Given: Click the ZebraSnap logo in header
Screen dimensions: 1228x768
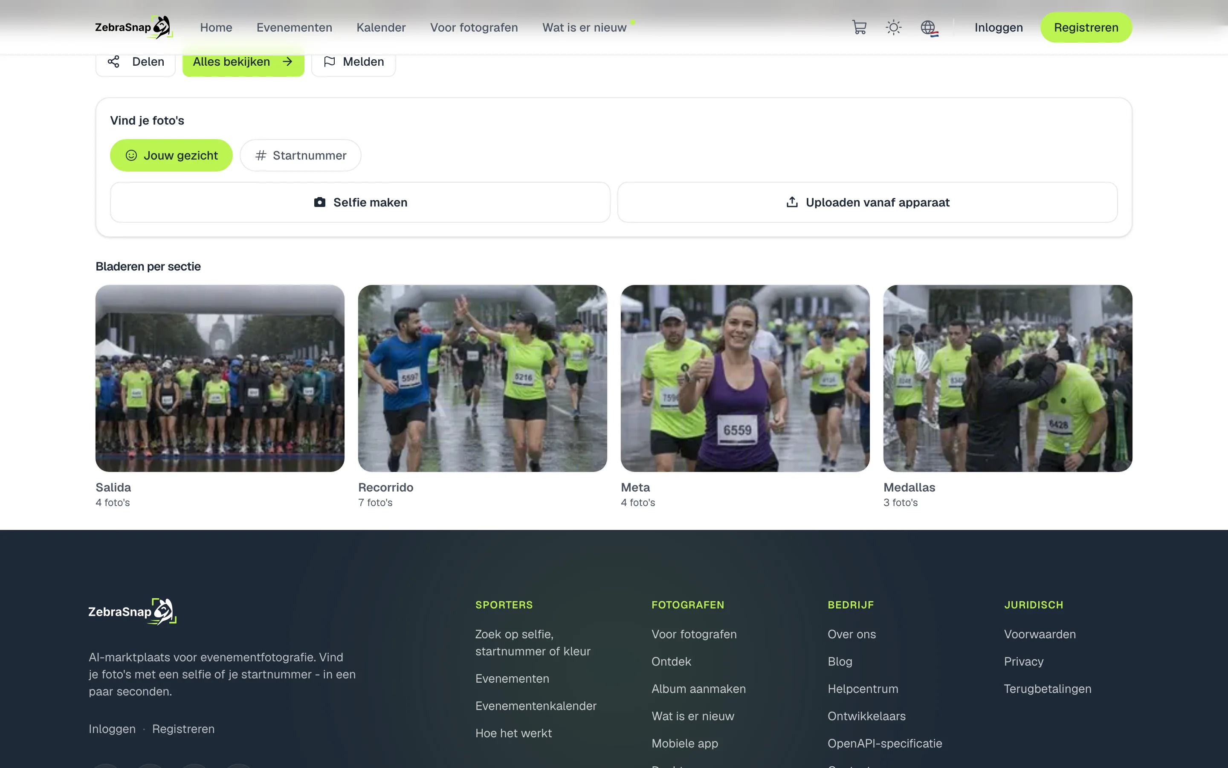Looking at the screenshot, I should [134, 27].
